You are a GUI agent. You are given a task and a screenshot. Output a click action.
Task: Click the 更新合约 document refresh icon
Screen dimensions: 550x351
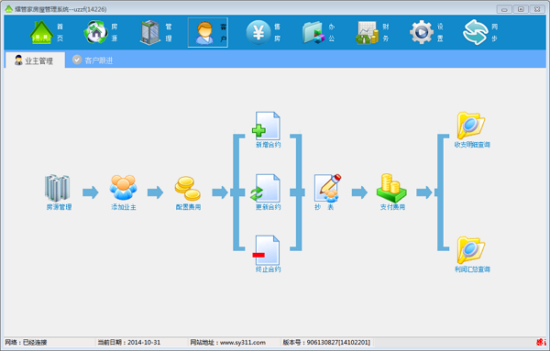266,188
